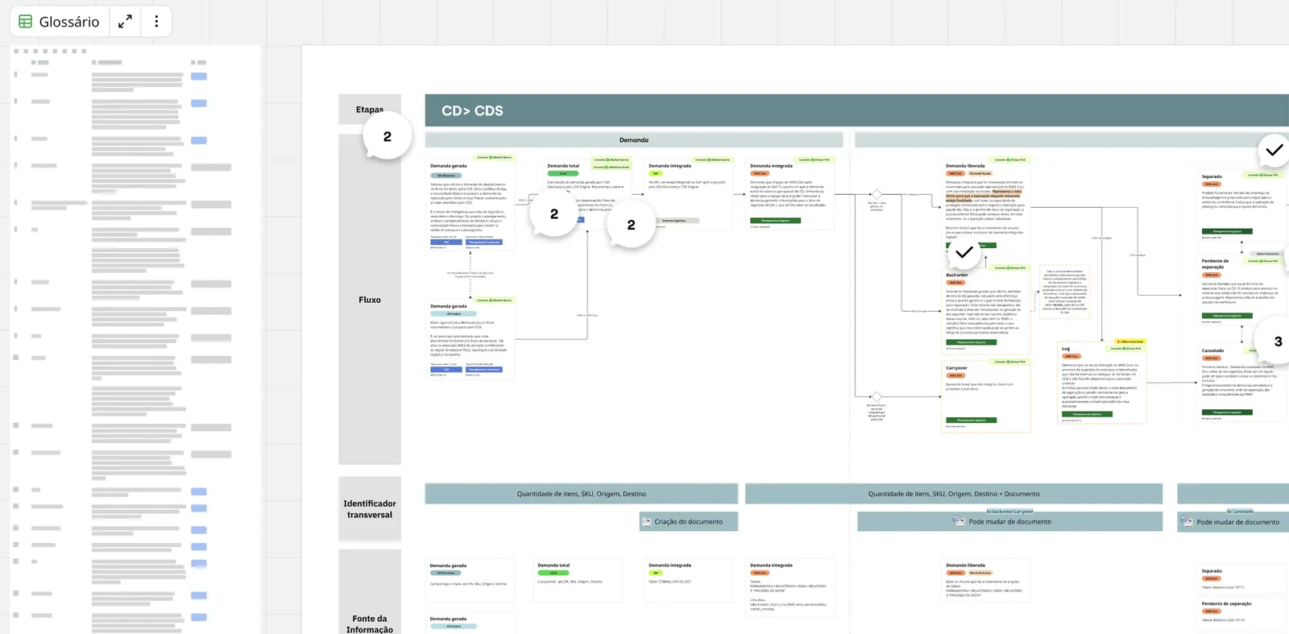The image size is (1289, 634).
Task: Open the resolved comment above the Backorder card
Action: click(x=964, y=252)
